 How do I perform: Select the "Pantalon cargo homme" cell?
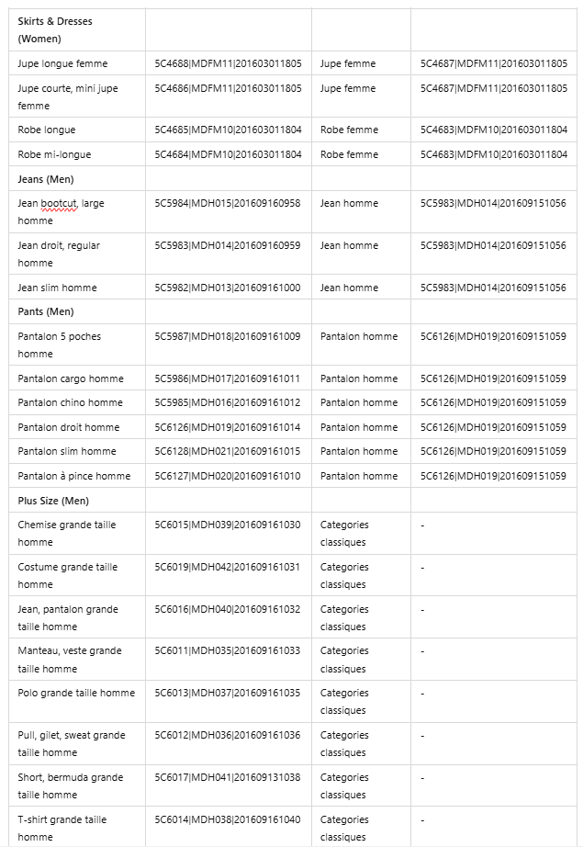(x=71, y=378)
